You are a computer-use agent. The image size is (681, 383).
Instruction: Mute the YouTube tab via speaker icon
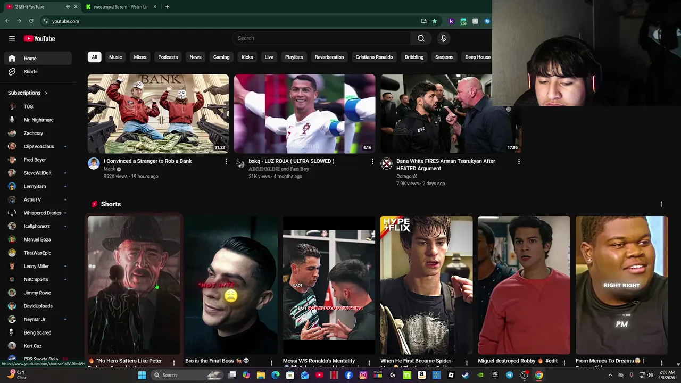click(68, 7)
